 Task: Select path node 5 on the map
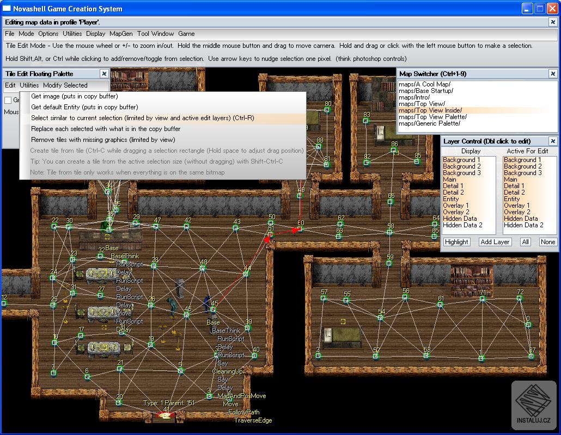(181, 371)
